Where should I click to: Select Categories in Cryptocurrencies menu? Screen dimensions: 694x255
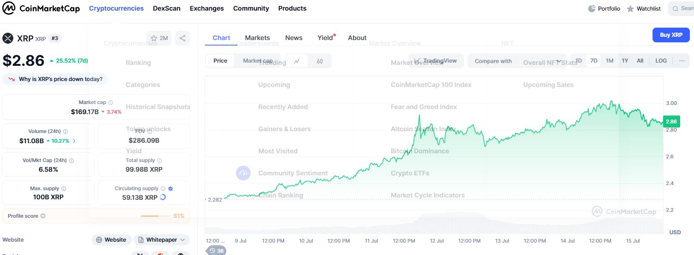coord(143,85)
